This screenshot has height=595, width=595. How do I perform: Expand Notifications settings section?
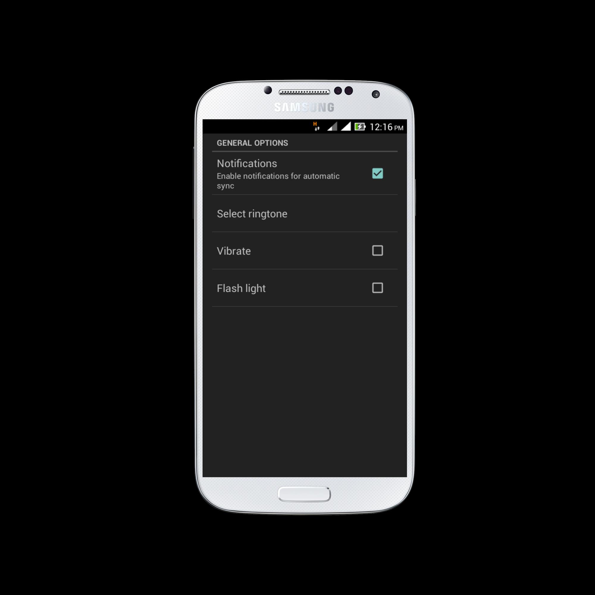click(x=297, y=174)
